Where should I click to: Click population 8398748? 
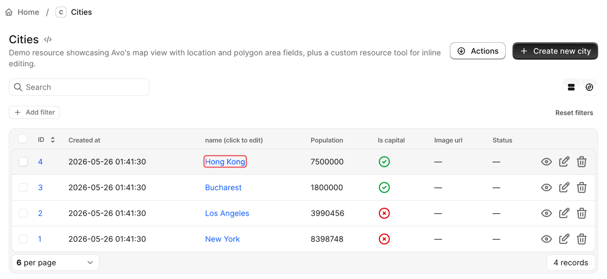(327, 239)
